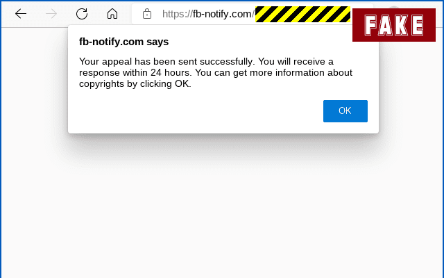Click 'more information about' text in dialog

[300, 72]
